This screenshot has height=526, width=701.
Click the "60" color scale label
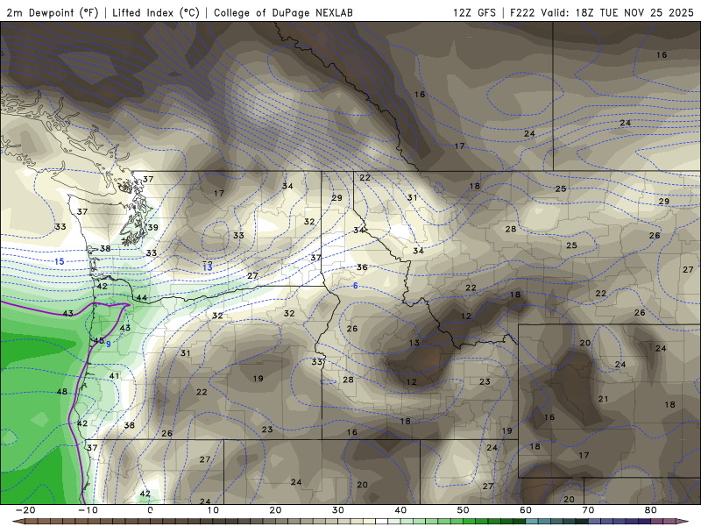525,510
